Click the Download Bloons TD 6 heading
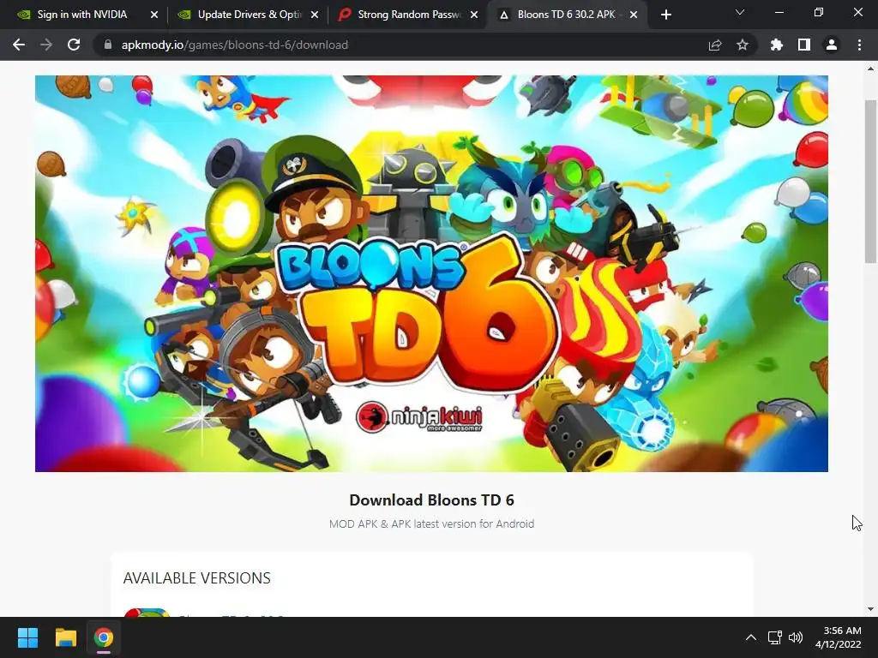 click(x=432, y=499)
